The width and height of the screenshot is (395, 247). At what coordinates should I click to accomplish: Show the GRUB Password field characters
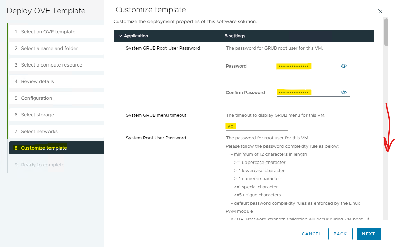pyautogui.click(x=343, y=66)
